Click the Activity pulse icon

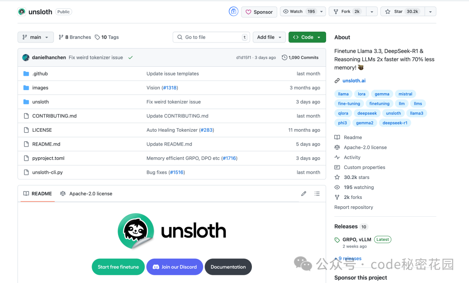tap(337, 157)
